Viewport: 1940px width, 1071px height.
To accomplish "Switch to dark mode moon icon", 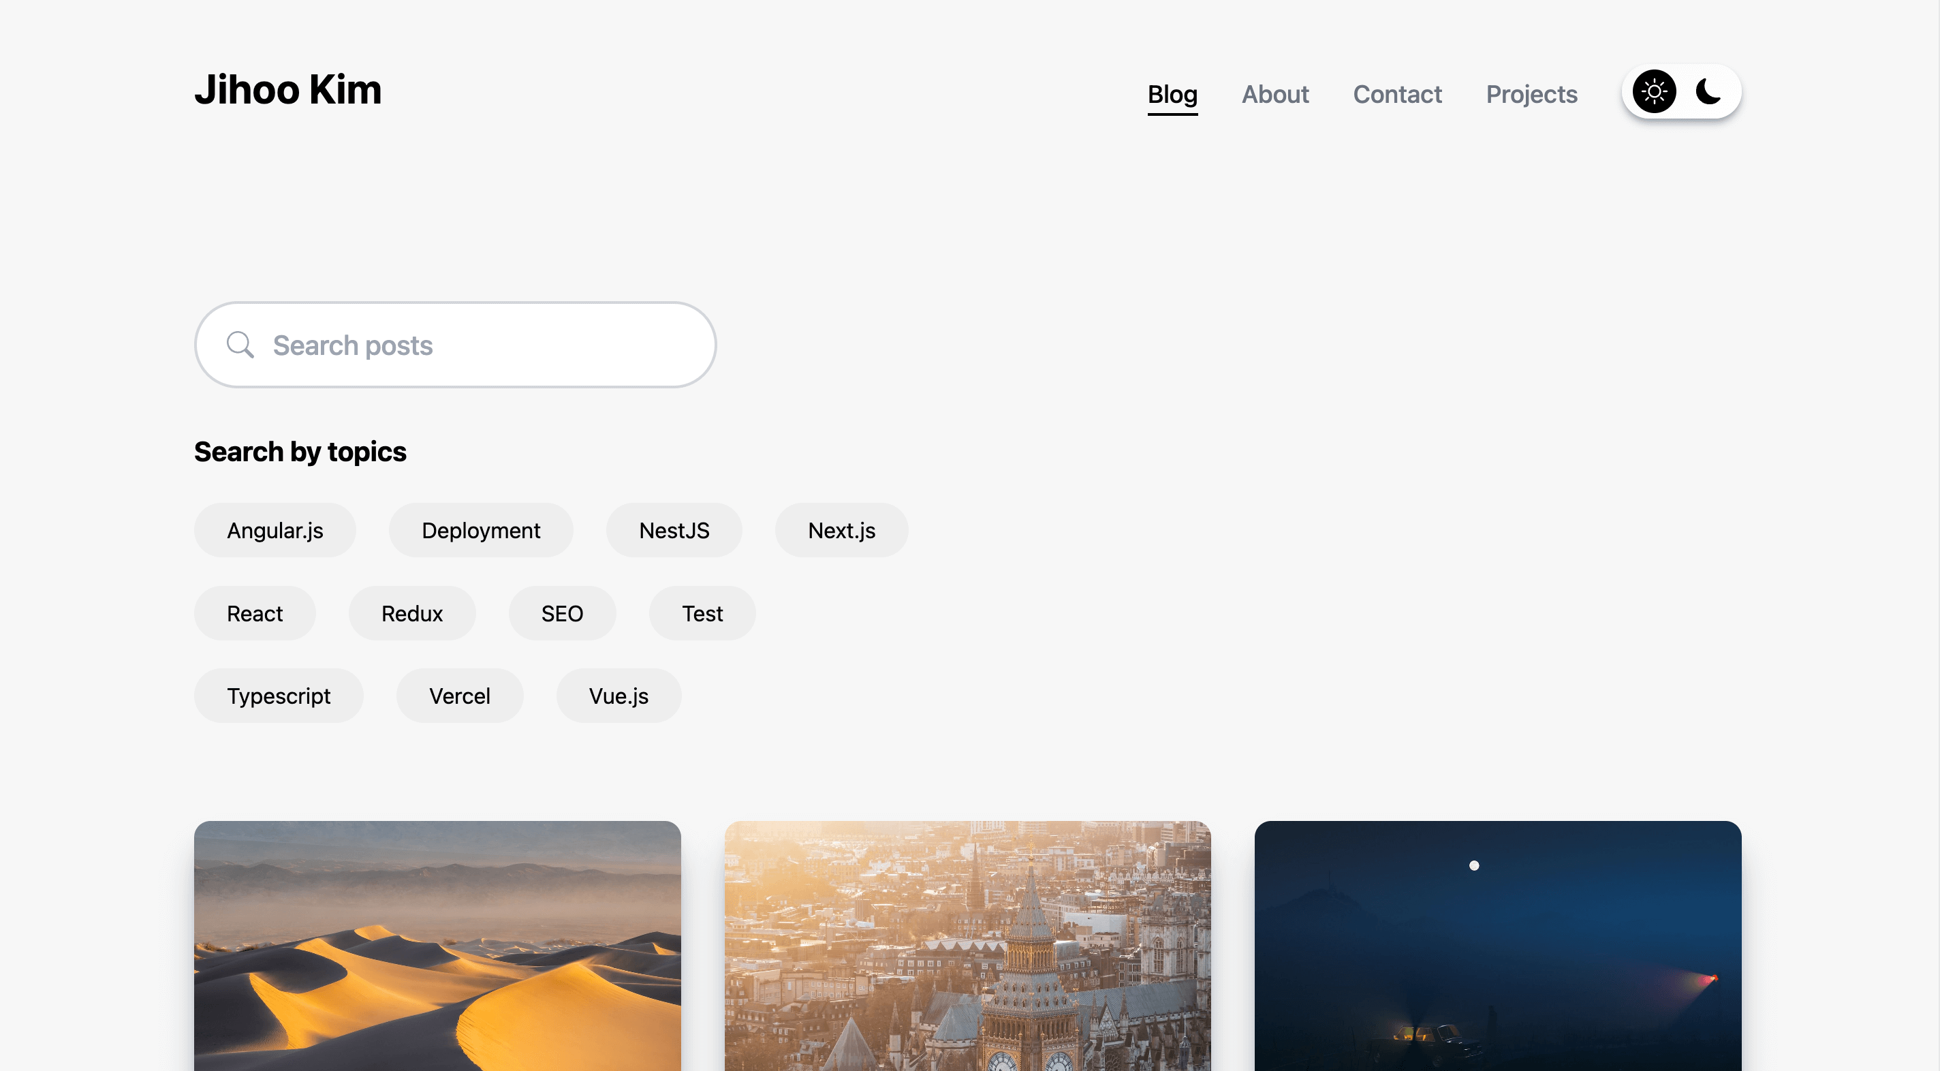I will (x=1708, y=92).
